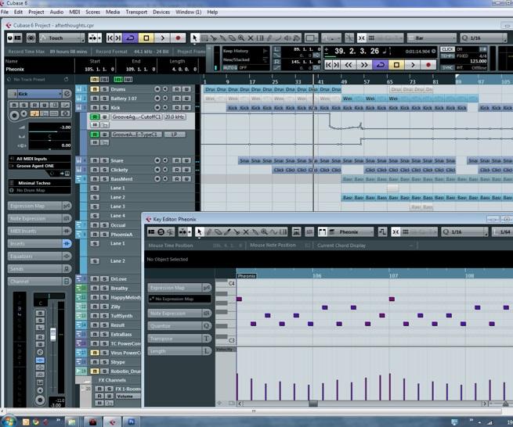The height and width of the screenshot is (427, 513).
Task: Toggle Read automation on the Kick track
Action: tap(177, 107)
